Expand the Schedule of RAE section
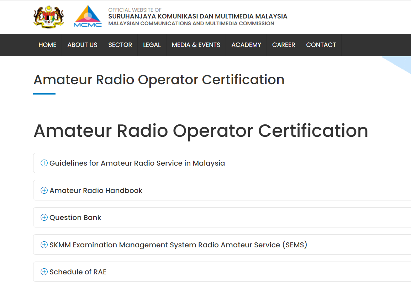 78,272
